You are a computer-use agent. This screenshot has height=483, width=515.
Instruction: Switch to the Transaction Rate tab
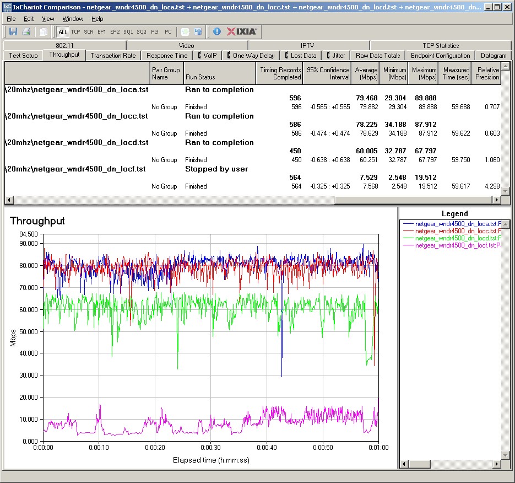(113, 56)
